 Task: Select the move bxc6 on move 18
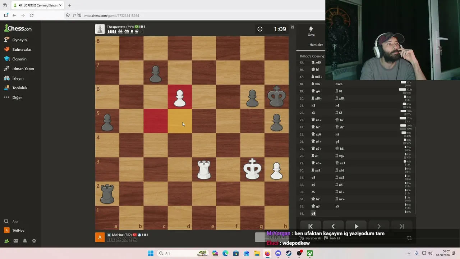339,84
